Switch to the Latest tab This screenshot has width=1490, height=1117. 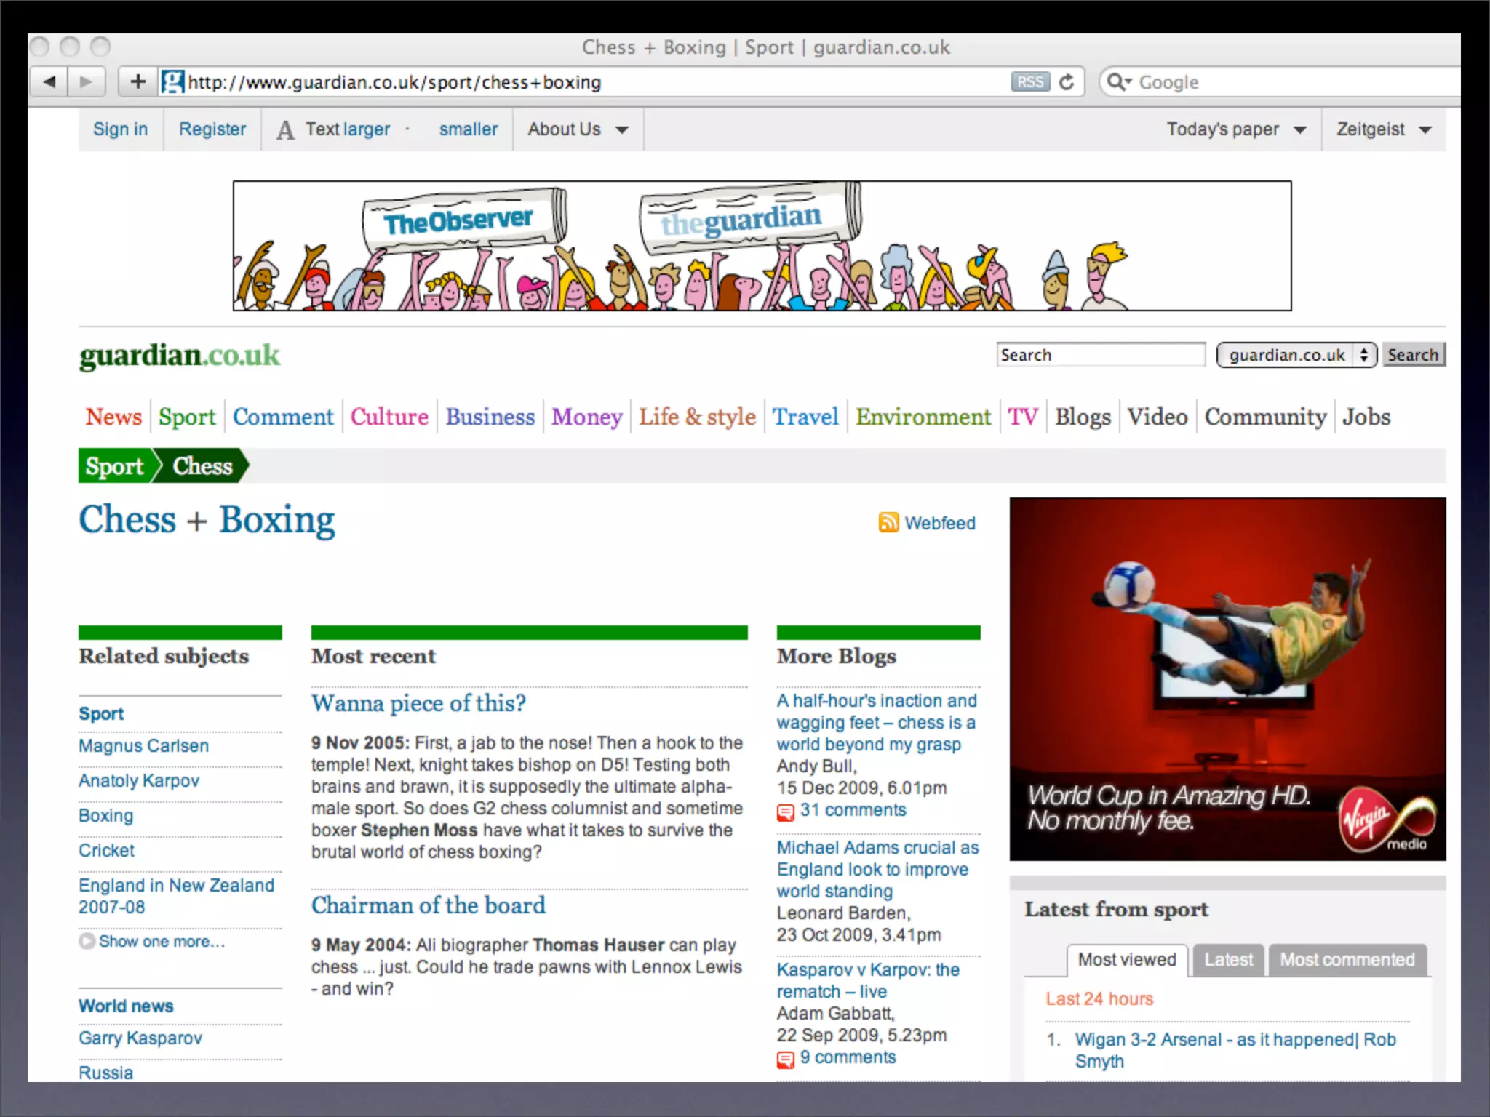(x=1228, y=960)
